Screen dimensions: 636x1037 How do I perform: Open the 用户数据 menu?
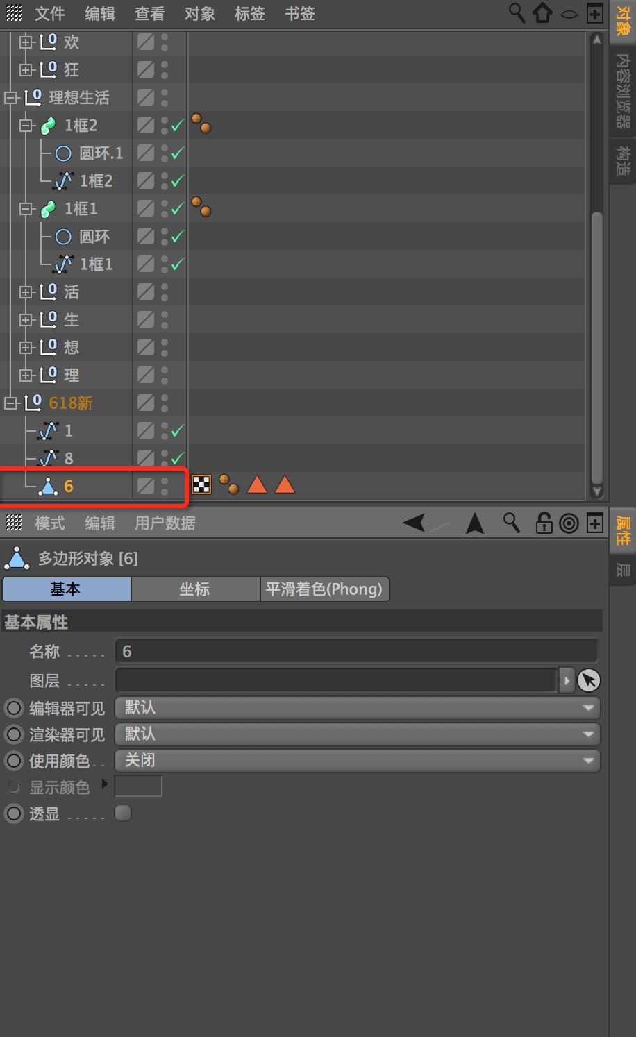tap(165, 523)
